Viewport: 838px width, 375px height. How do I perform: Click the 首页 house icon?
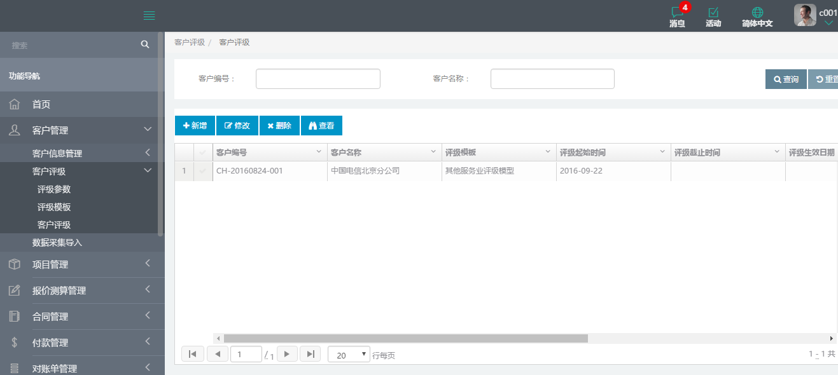pos(15,104)
